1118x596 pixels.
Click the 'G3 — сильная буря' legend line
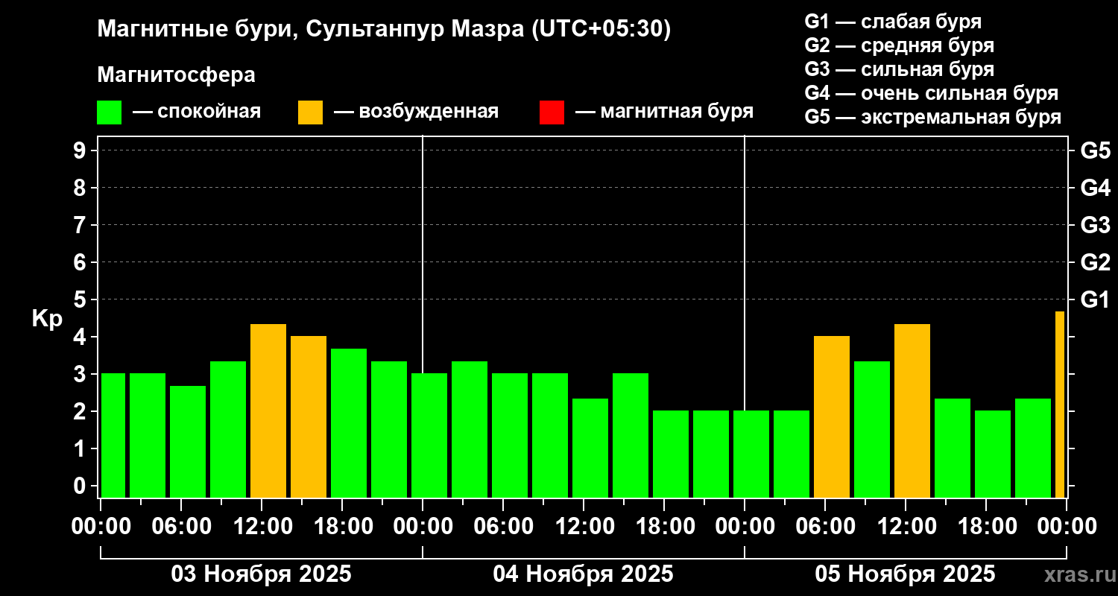pyautogui.click(x=900, y=69)
